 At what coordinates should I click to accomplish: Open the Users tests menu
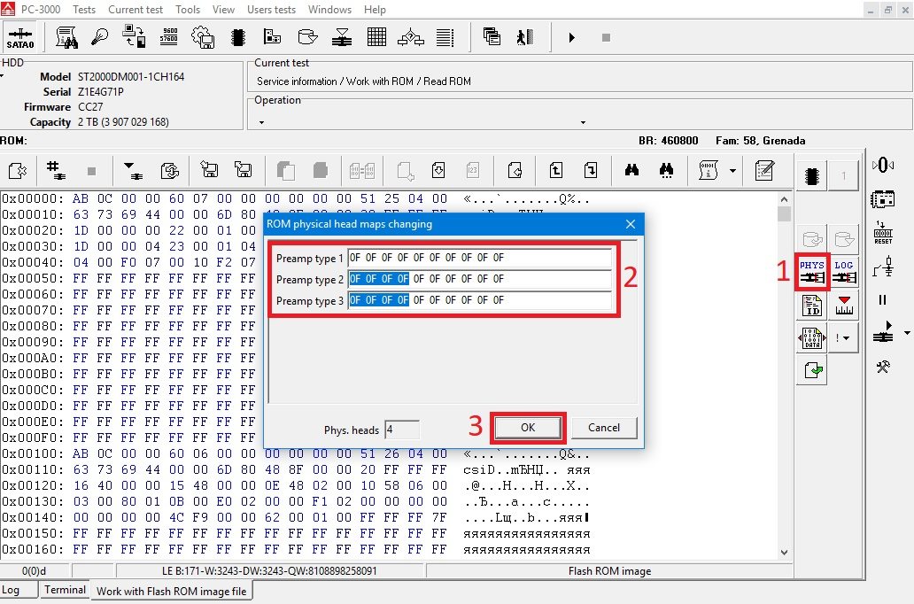[271, 10]
